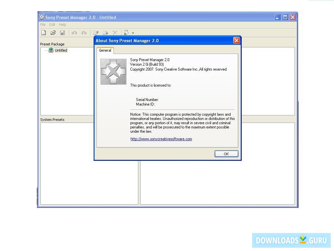Redo the last undone action

click(84, 32)
